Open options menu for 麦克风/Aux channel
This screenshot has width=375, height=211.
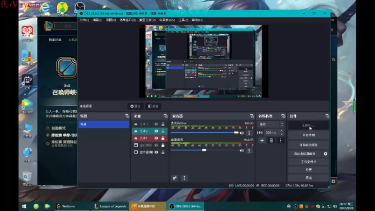pos(249,133)
